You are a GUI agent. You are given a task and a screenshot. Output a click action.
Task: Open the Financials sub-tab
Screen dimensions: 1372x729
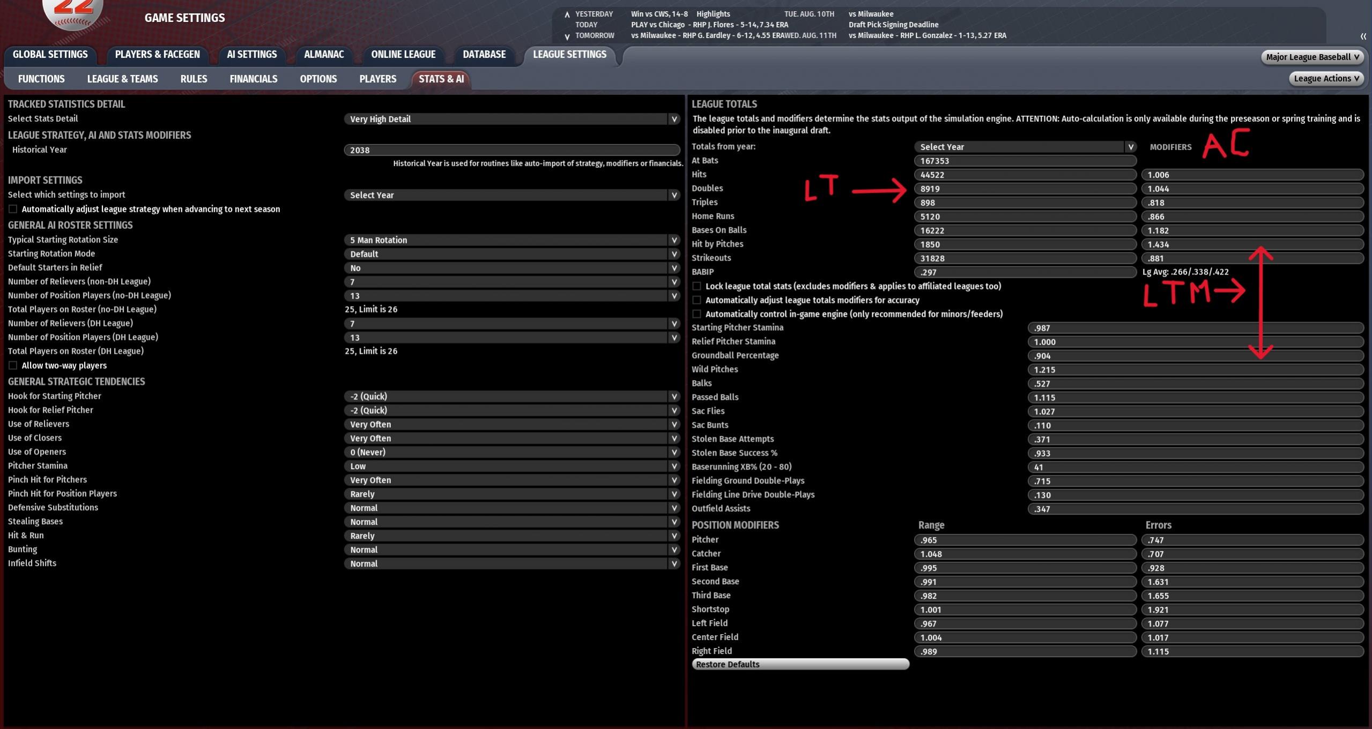pos(253,79)
